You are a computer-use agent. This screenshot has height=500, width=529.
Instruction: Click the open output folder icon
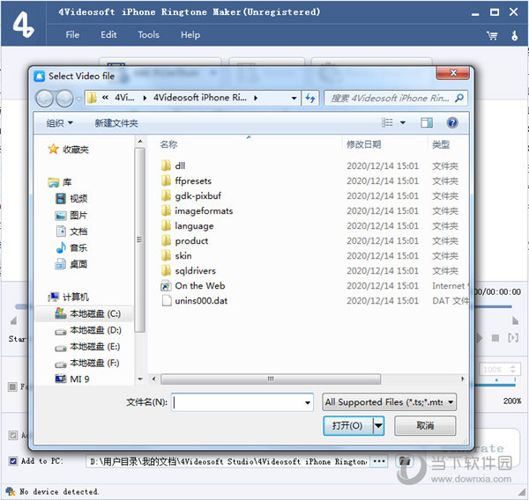(x=404, y=461)
